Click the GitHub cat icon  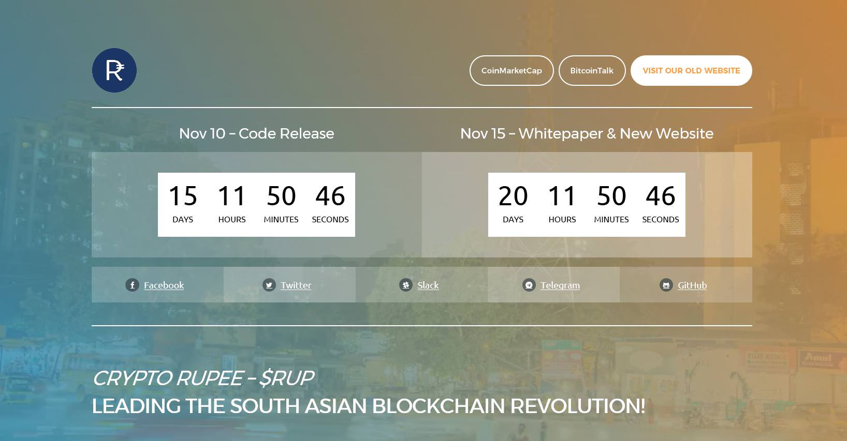[666, 285]
